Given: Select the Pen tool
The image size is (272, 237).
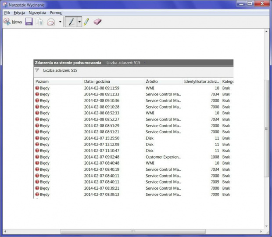Looking at the screenshot, I should click(x=71, y=22).
